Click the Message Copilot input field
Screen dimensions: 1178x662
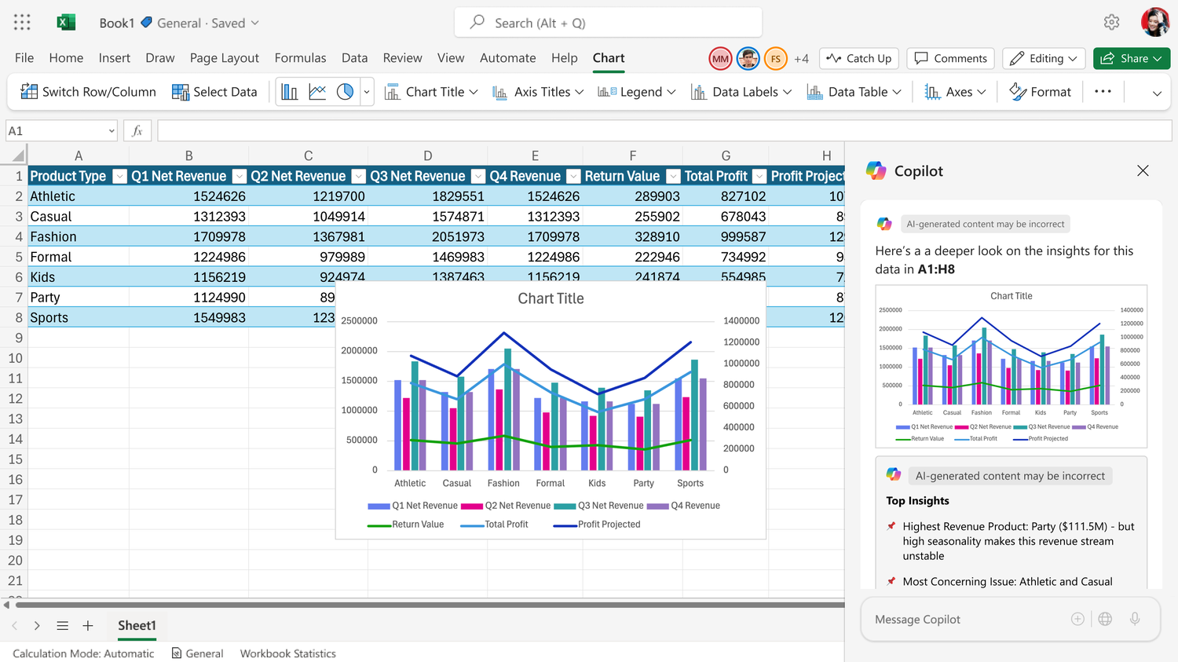(x=966, y=620)
